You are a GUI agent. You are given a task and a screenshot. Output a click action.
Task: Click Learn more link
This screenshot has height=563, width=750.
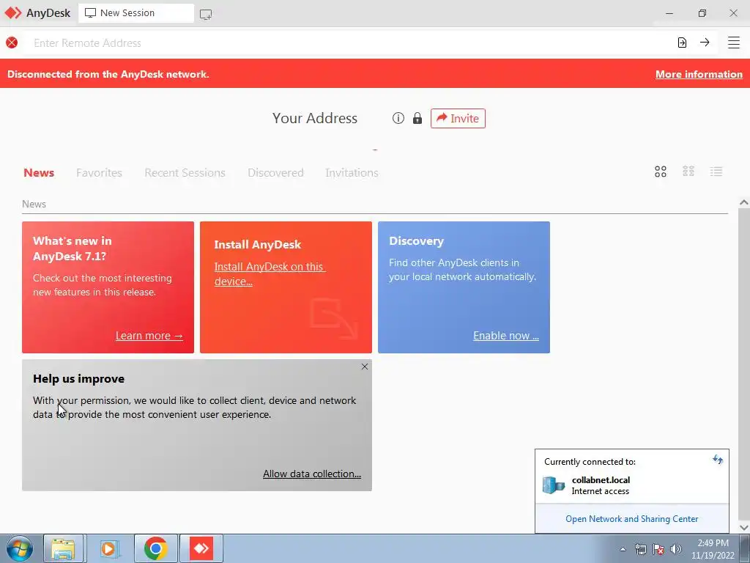click(149, 336)
